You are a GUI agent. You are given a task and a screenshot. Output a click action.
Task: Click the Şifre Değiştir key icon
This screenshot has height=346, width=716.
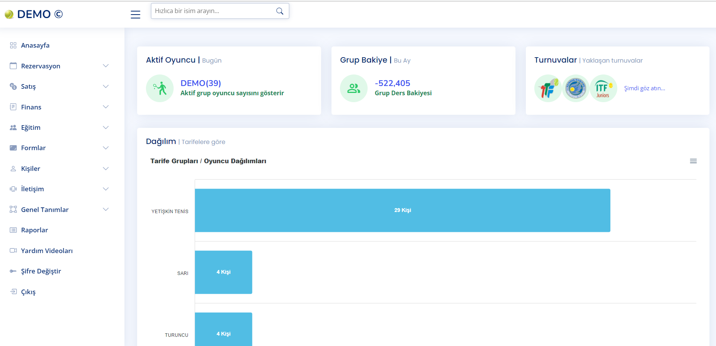tap(13, 271)
